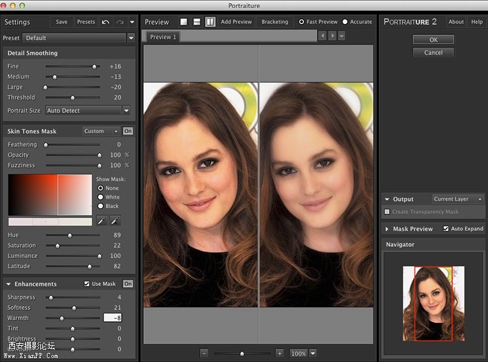The width and height of the screenshot is (488, 362).
Task: Enable Use Mask checkbox in Enhancements
Action: tap(87, 284)
